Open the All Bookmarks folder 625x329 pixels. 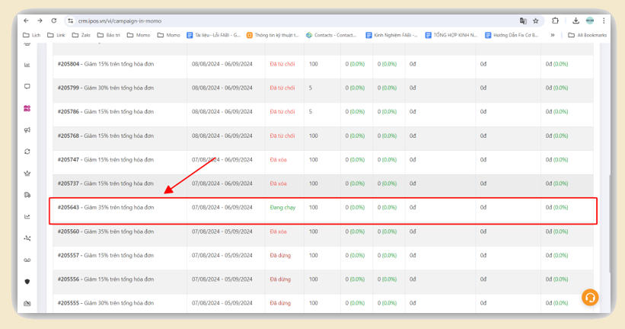pyautogui.click(x=588, y=35)
